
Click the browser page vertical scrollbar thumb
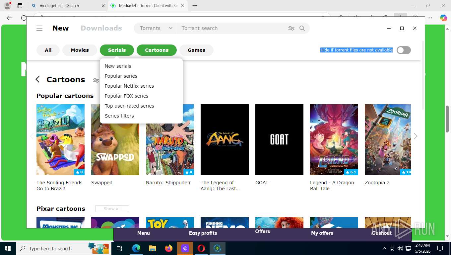pyautogui.click(x=447, y=119)
